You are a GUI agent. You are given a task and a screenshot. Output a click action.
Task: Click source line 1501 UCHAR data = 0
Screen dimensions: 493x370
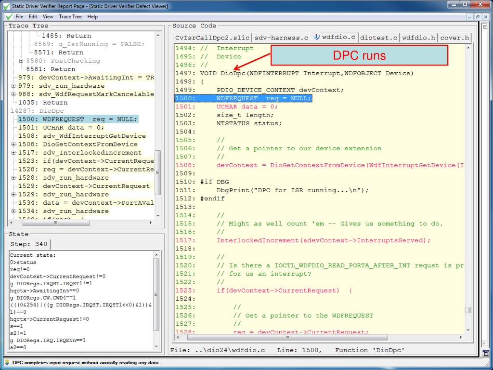(x=226, y=106)
